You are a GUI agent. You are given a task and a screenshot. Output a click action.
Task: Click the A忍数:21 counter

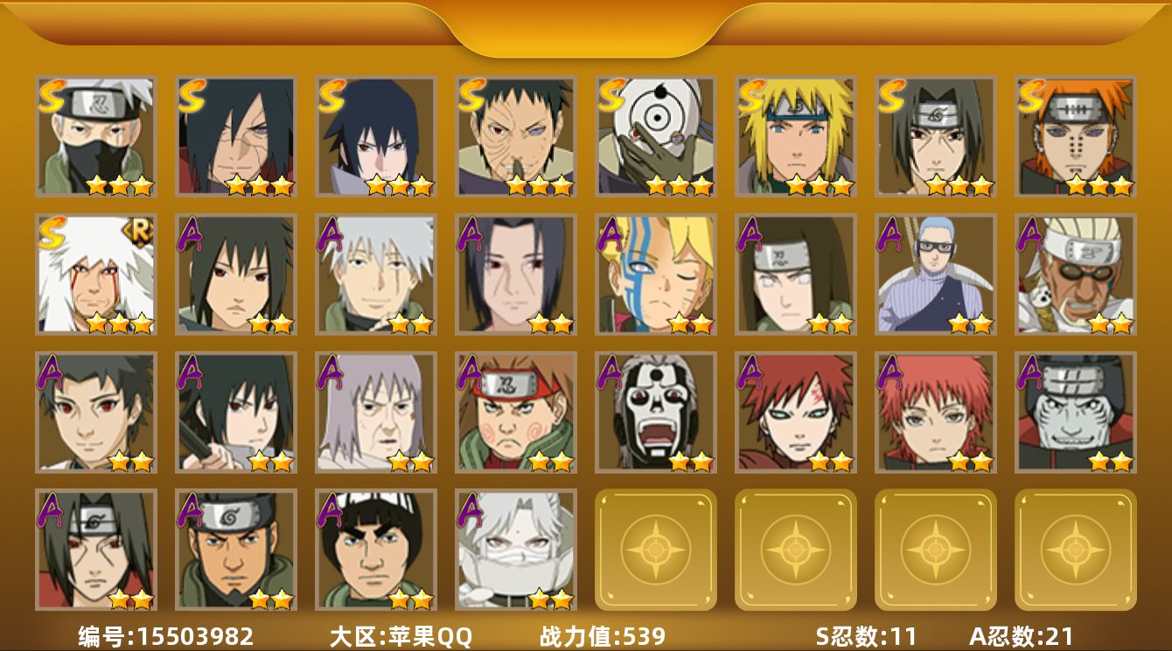tap(1021, 636)
